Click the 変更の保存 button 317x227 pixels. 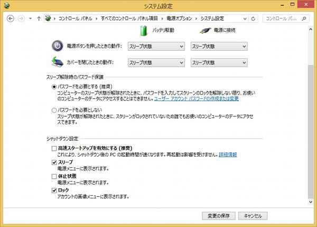218,216
